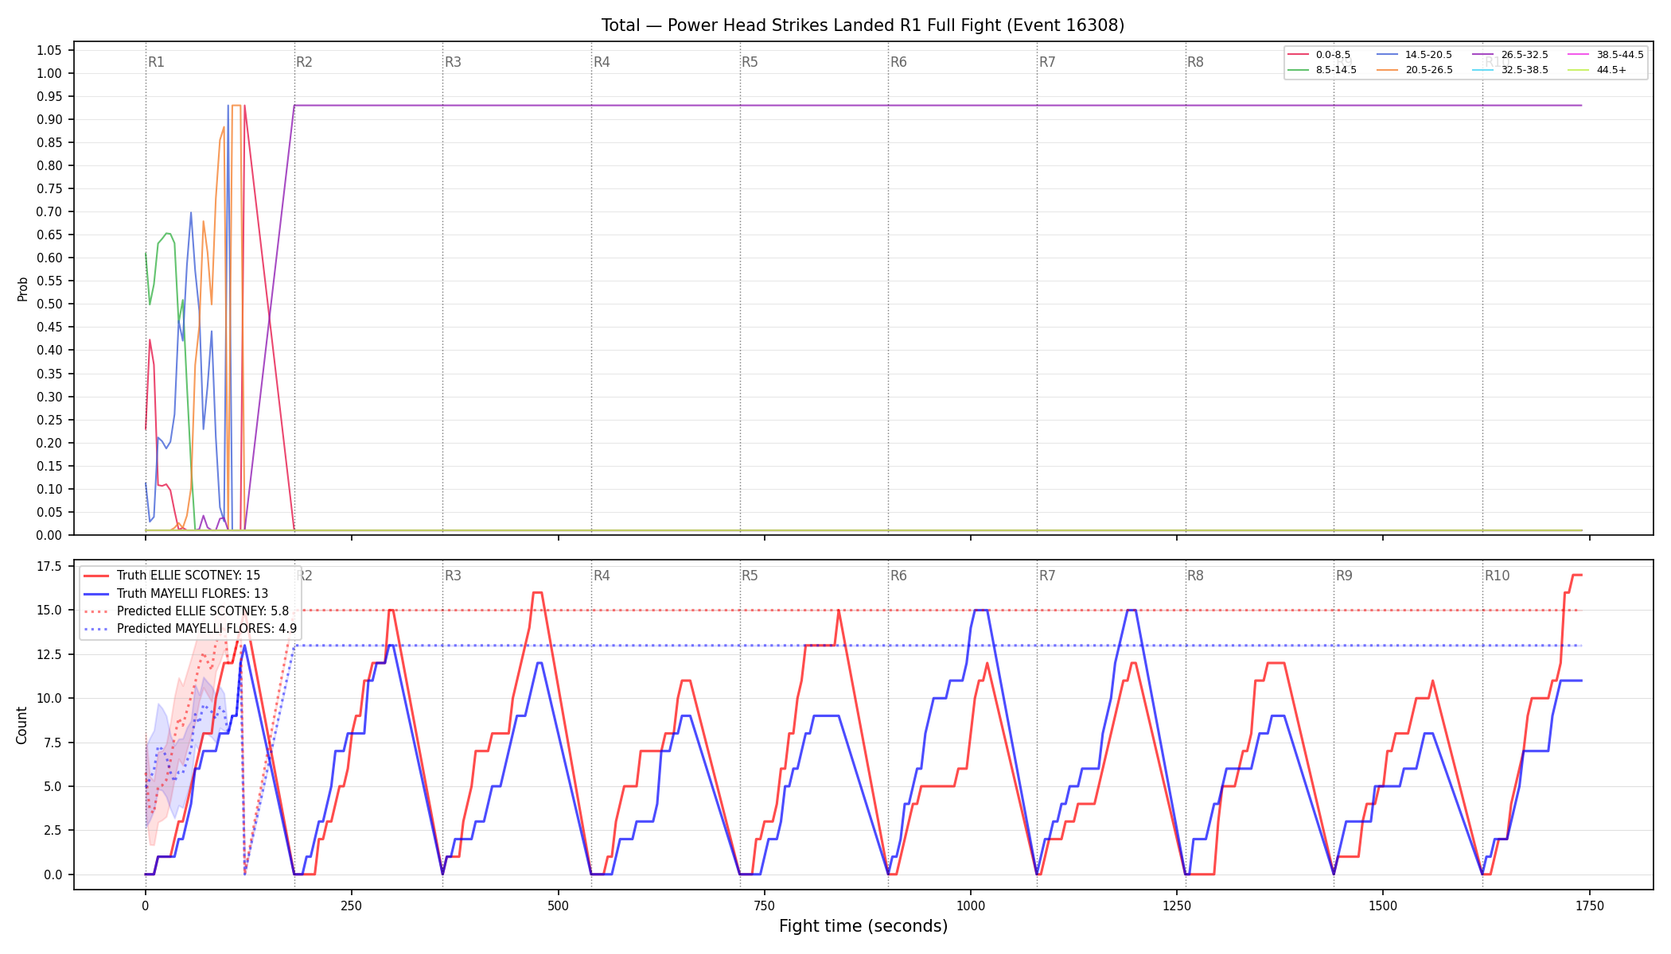Screen dimensions: 1671x954
Task: Select the 44.5+ legend entry
Action: (1597, 70)
